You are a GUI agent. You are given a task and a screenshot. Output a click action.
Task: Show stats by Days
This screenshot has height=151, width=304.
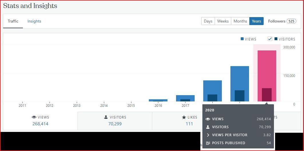pos(208,21)
